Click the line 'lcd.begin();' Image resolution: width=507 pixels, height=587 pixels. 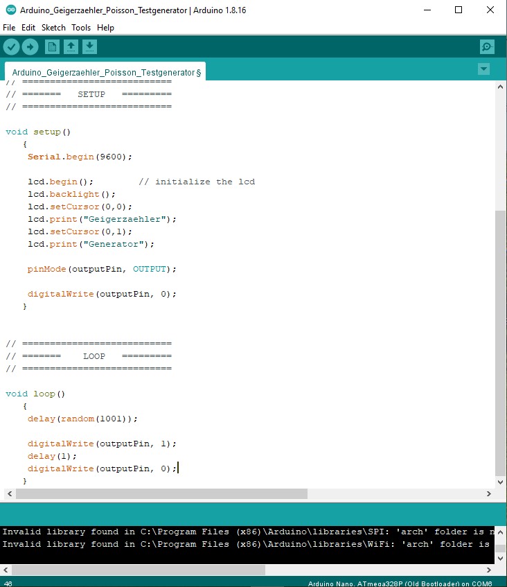(x=60, y=182)
